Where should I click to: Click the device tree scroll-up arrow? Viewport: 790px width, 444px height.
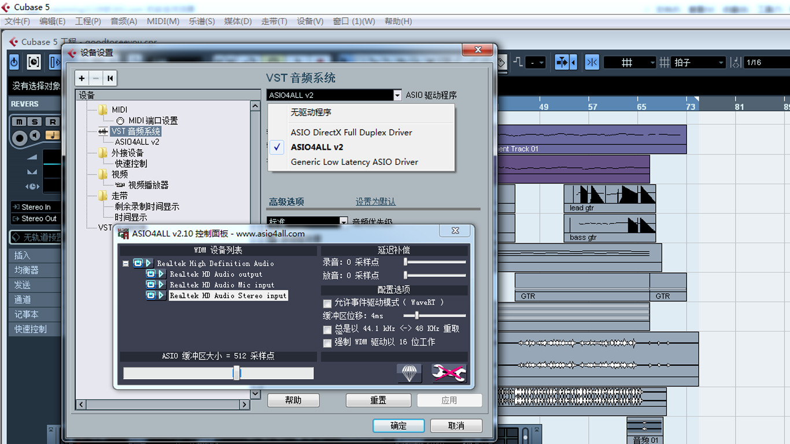point(255,106)
